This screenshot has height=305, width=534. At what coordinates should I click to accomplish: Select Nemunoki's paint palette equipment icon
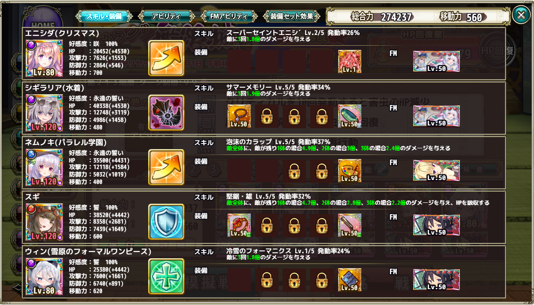click(350, 171)
